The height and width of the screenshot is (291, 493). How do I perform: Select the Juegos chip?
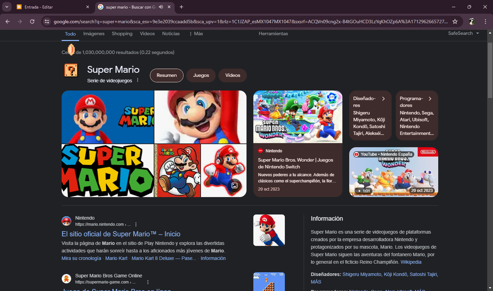pyautogui.click(x=201, y=75)
